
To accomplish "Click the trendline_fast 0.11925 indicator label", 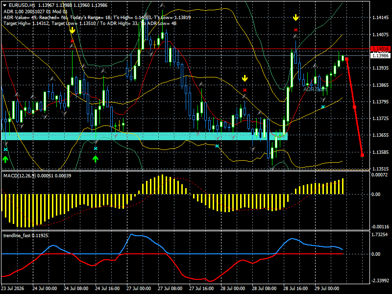I will pyautogui.click(x=25, y=236).
